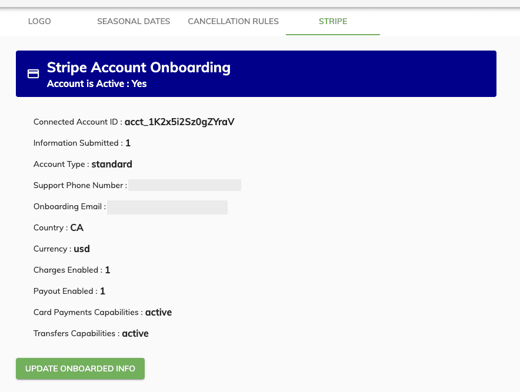This screenshot has width=520, height=392.
Task: Select the STRIPE tab
Action: 333,21
